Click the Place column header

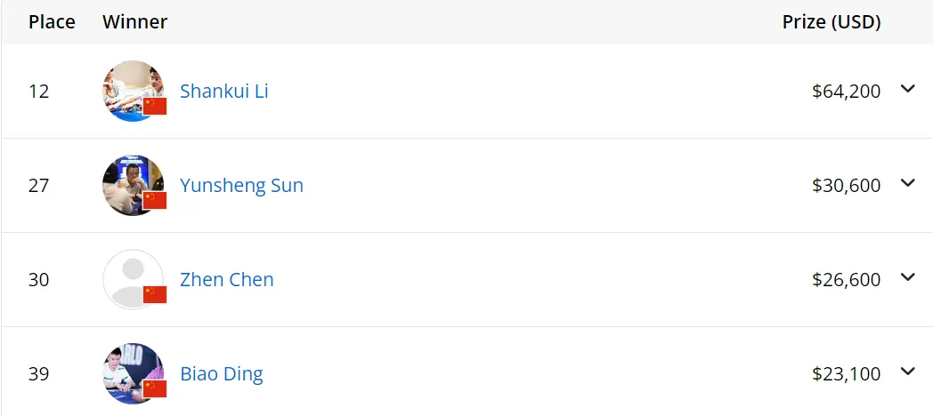(x=52, y=21)
